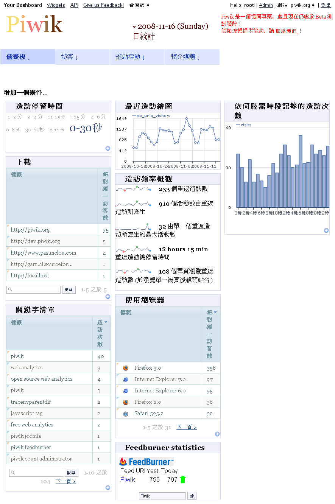Open the Widgets link

pyautogui.click(x=56, y=5)
